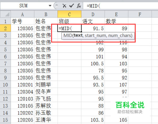This screenshot has width=158, height=124.
Task: Select name cell 齐飞扬
Action: coord(46,99)
